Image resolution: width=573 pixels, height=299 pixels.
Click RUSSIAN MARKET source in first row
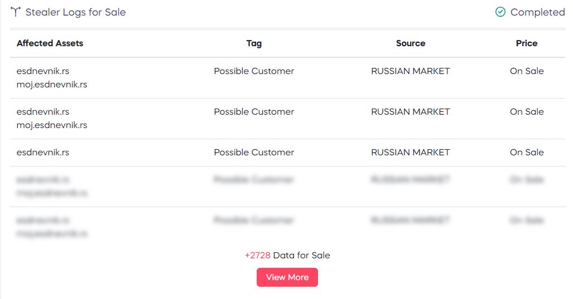[411, 71]
